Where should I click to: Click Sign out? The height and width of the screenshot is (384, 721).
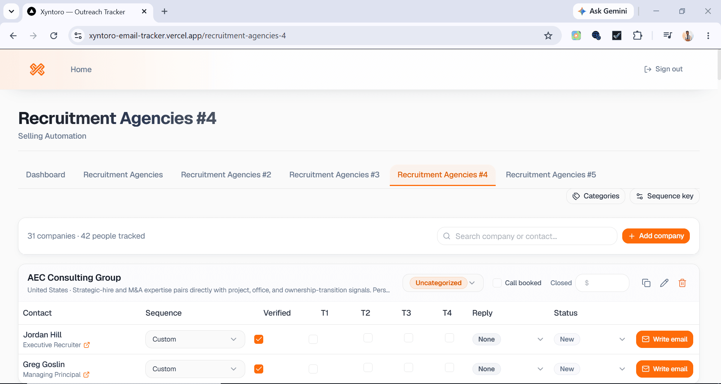pos(663,69)
